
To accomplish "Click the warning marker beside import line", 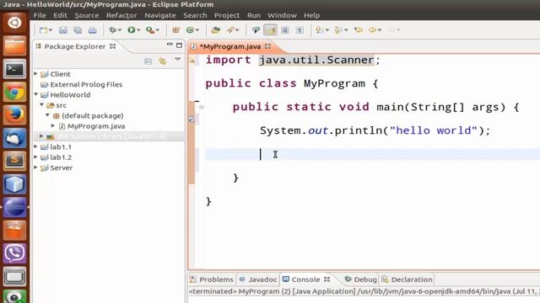I will click(x=192, y=61).
